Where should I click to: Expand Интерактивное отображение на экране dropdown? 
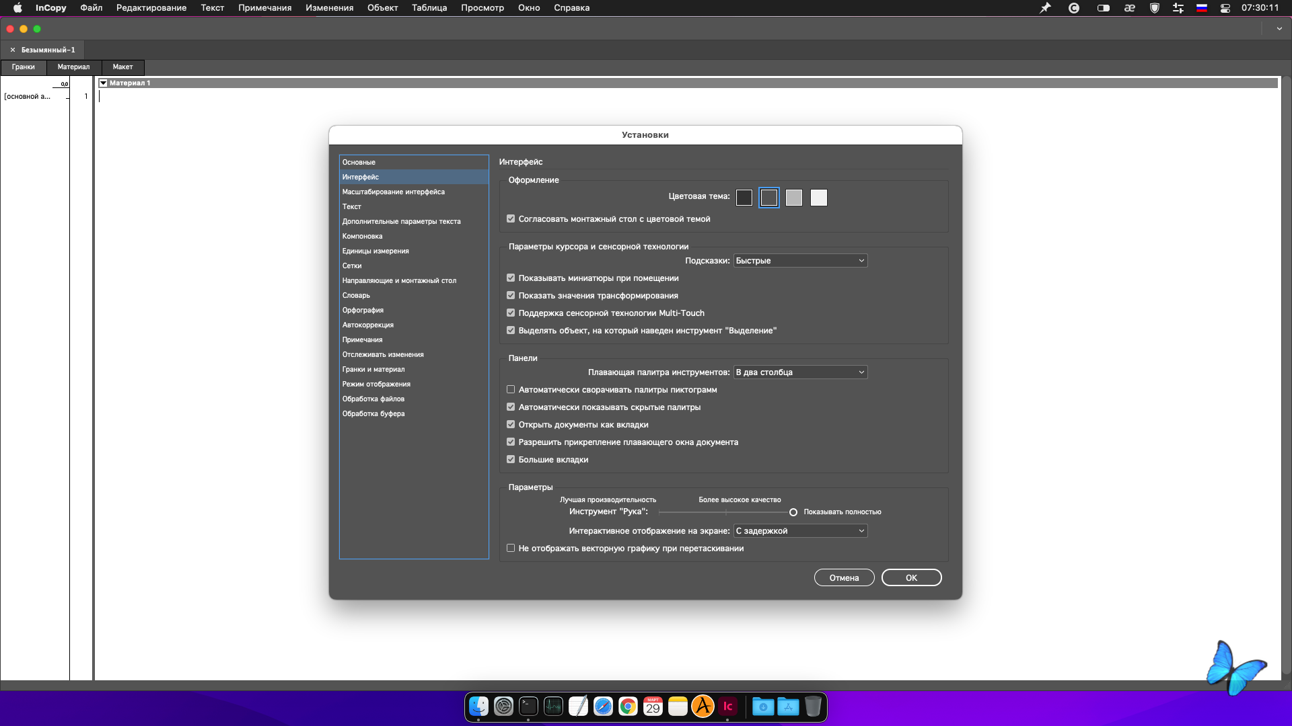pyautogui.click(x=800, y=531)
